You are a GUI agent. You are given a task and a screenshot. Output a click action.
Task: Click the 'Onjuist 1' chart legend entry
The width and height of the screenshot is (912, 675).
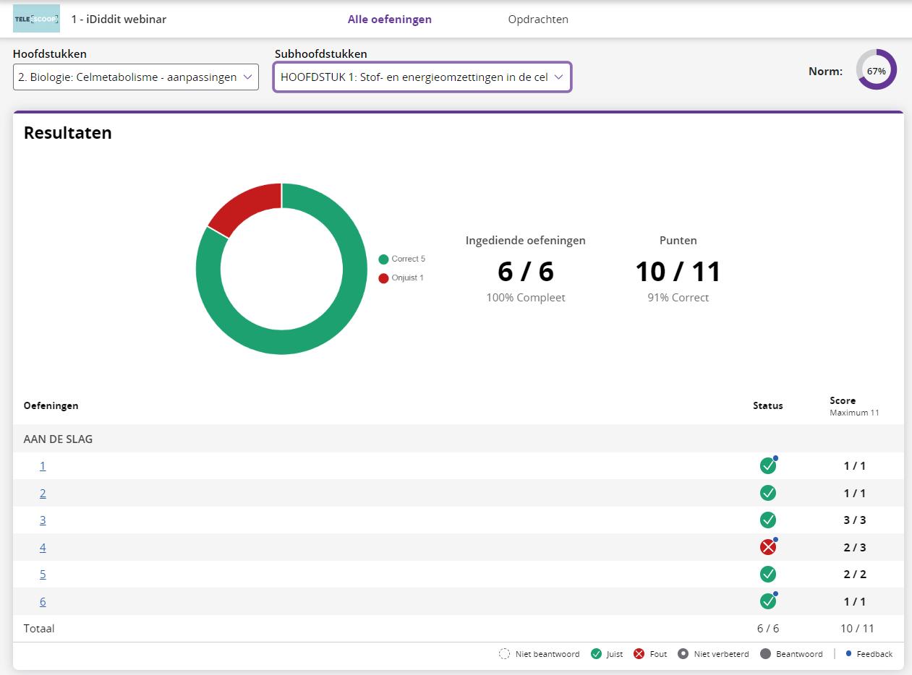click(401, 278)
